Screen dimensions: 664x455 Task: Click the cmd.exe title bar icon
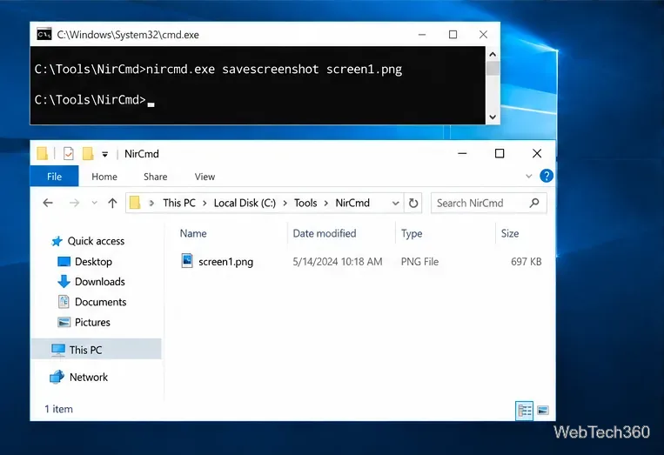[44, 34]
